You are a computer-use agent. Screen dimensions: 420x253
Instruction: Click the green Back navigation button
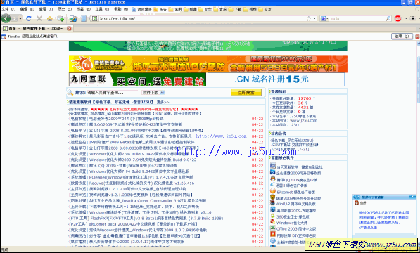click(x=6, y=18)
